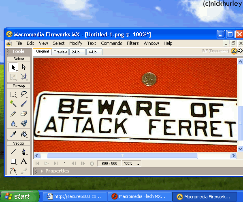Viewport: 243px width, 202px height.
Task: Click the horizontal scrollbar thumb
Action: point(122,156)
